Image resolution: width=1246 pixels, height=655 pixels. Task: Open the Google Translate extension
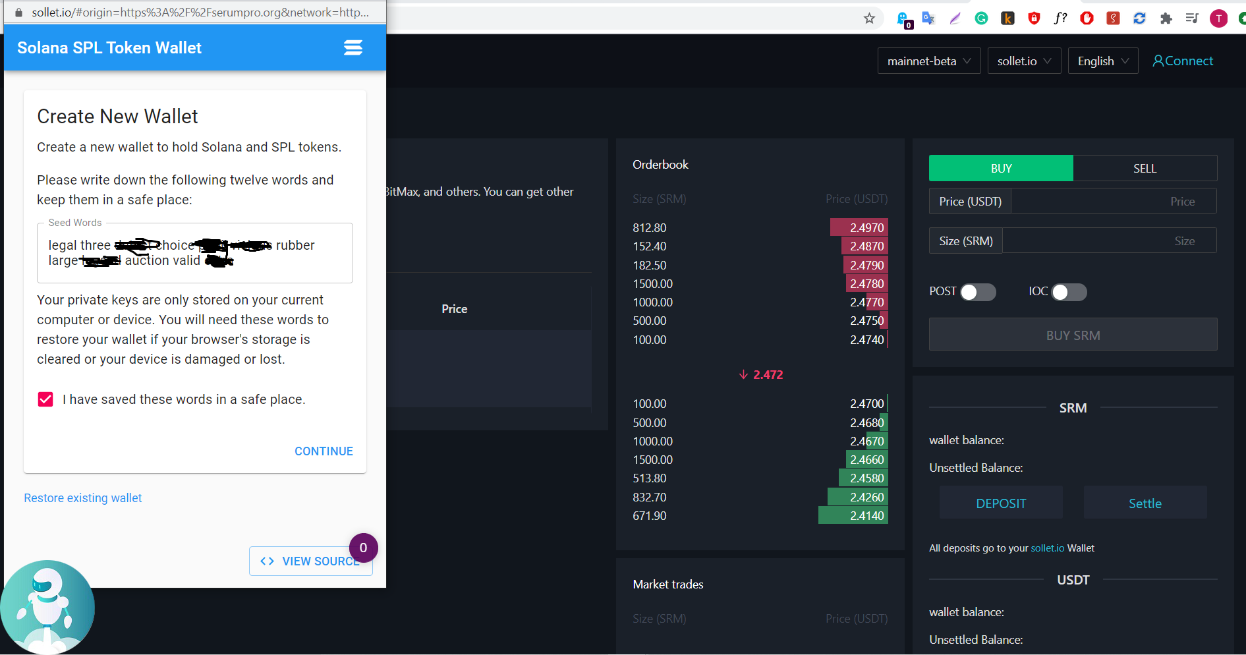[928, 18]
